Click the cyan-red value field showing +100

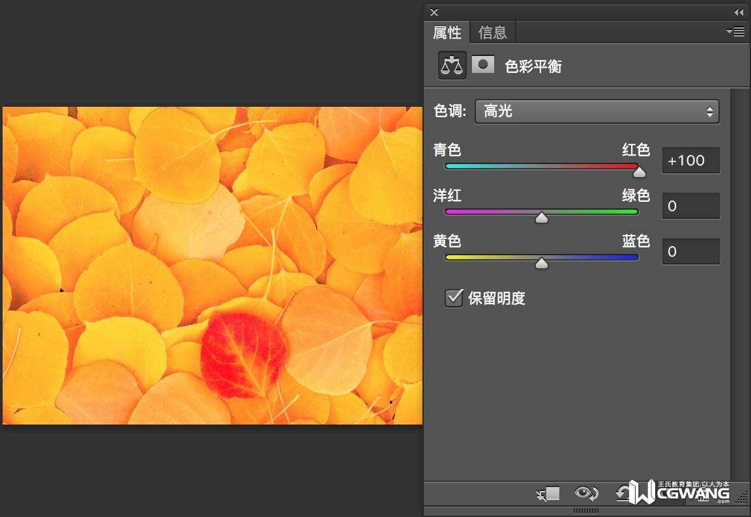click(x=690, y=161)
